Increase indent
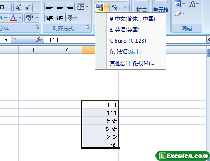Screen dimensions: 210x161 click(x=59, y=18)
